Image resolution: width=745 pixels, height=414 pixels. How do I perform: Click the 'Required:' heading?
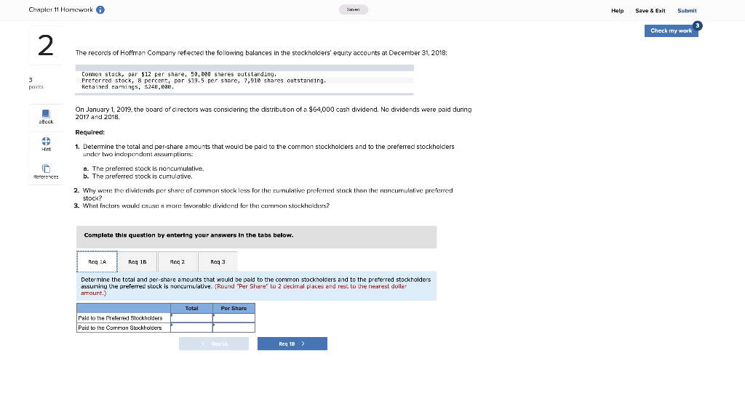pos(89,132)
